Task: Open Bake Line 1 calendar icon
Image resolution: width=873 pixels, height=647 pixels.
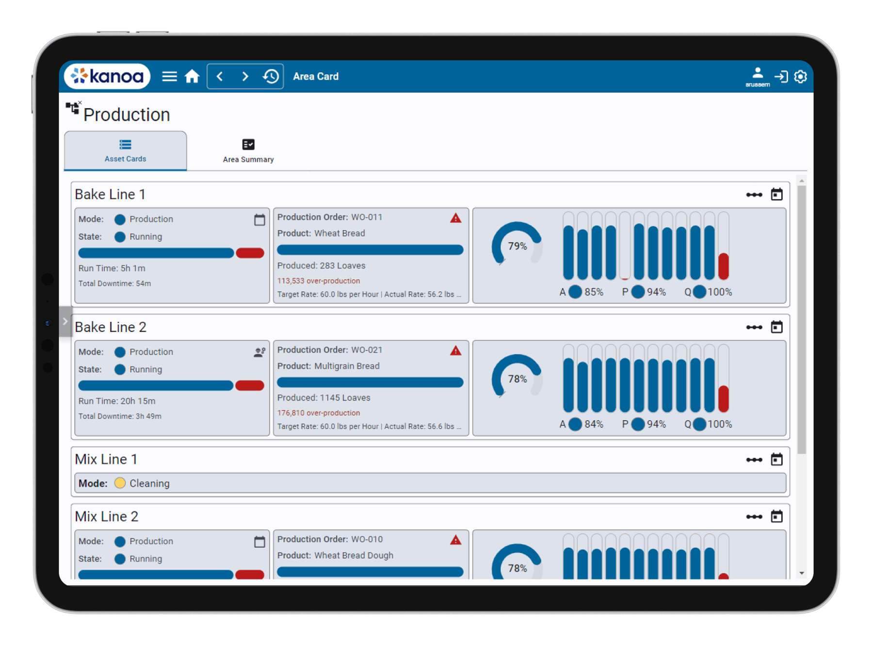Action: 776,194
